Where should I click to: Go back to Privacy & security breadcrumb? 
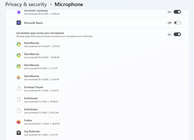(x=26, y=4)
